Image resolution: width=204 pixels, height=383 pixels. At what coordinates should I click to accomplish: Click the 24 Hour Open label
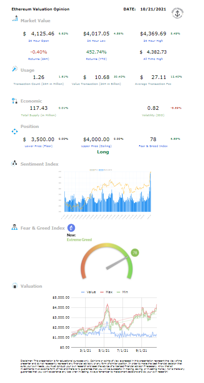[x=39, y=41]
